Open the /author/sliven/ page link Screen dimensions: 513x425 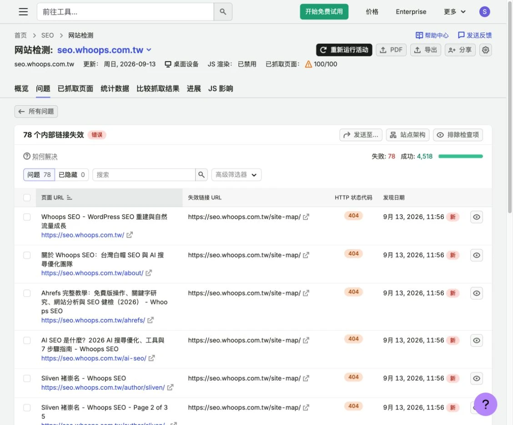pos(103,387)
